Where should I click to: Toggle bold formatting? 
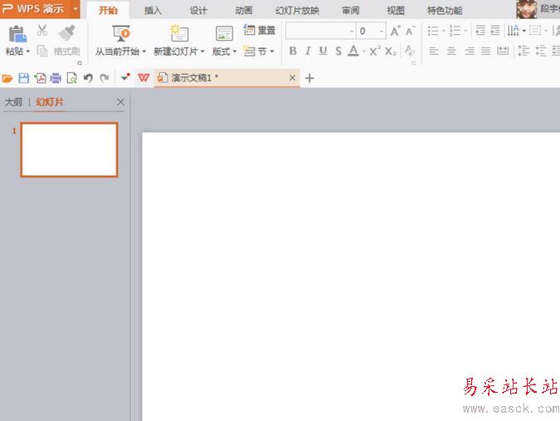293,51
